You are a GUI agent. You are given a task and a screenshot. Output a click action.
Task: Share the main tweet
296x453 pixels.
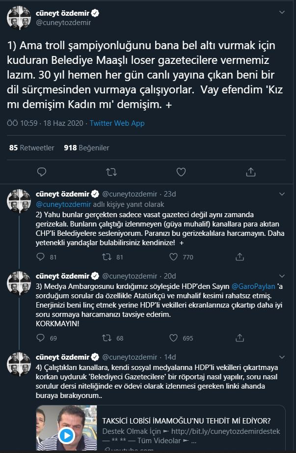(x=251, y=172)
